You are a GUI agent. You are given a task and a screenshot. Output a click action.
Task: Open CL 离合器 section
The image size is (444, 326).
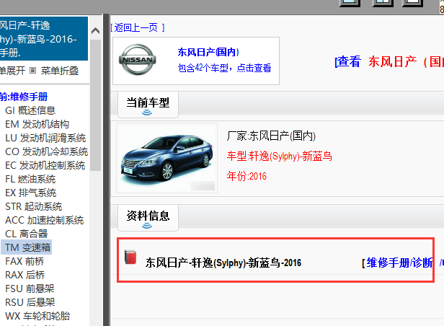click(27, 234)
